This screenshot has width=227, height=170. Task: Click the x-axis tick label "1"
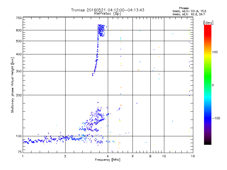(23, 156)
